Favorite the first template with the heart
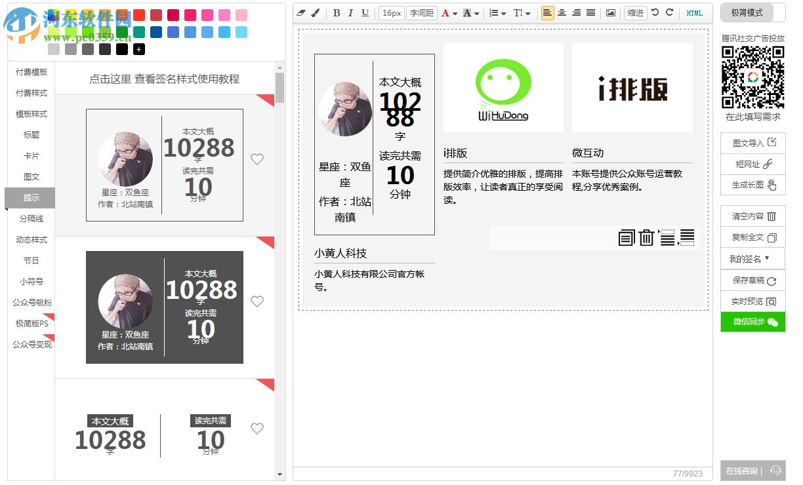Viewport: 803px width, 485px height. [x=257, y=159]
